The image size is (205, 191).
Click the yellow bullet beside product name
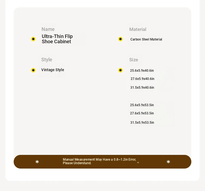[33, 39]
